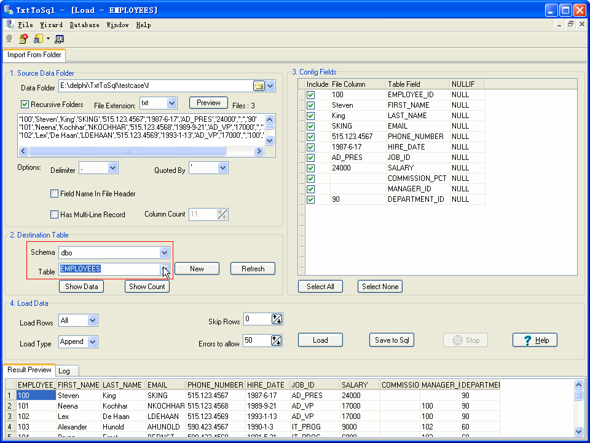Select the Result Preview tab
This screenshot has height=443, width=590.
click(x=29, y=370)
